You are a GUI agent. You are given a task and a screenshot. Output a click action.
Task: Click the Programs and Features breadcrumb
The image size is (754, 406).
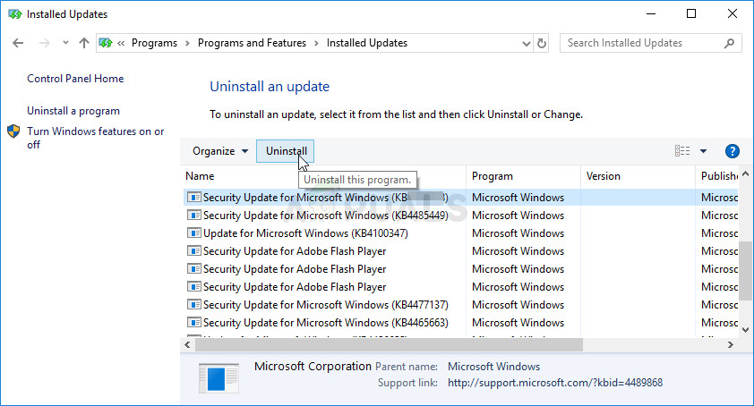(252, 43)
